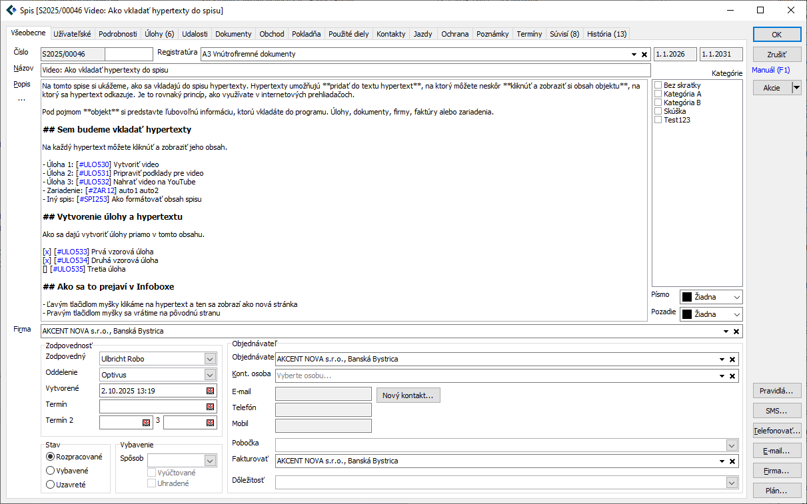Open the Manuál (F1) link
807x504 pixels.
pyautogui.click(x=770, y=70)
